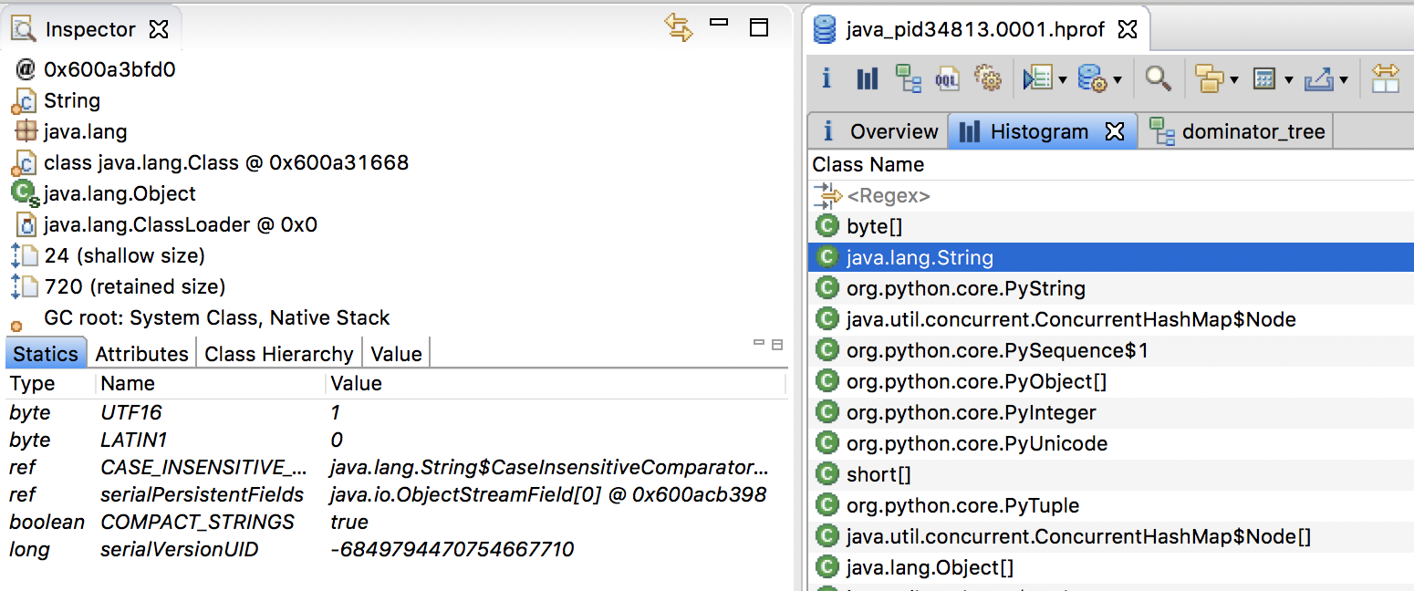Open the heap dump overview info icon
1414x591 pixels.
pyautogui.click(x=827, y=78)
